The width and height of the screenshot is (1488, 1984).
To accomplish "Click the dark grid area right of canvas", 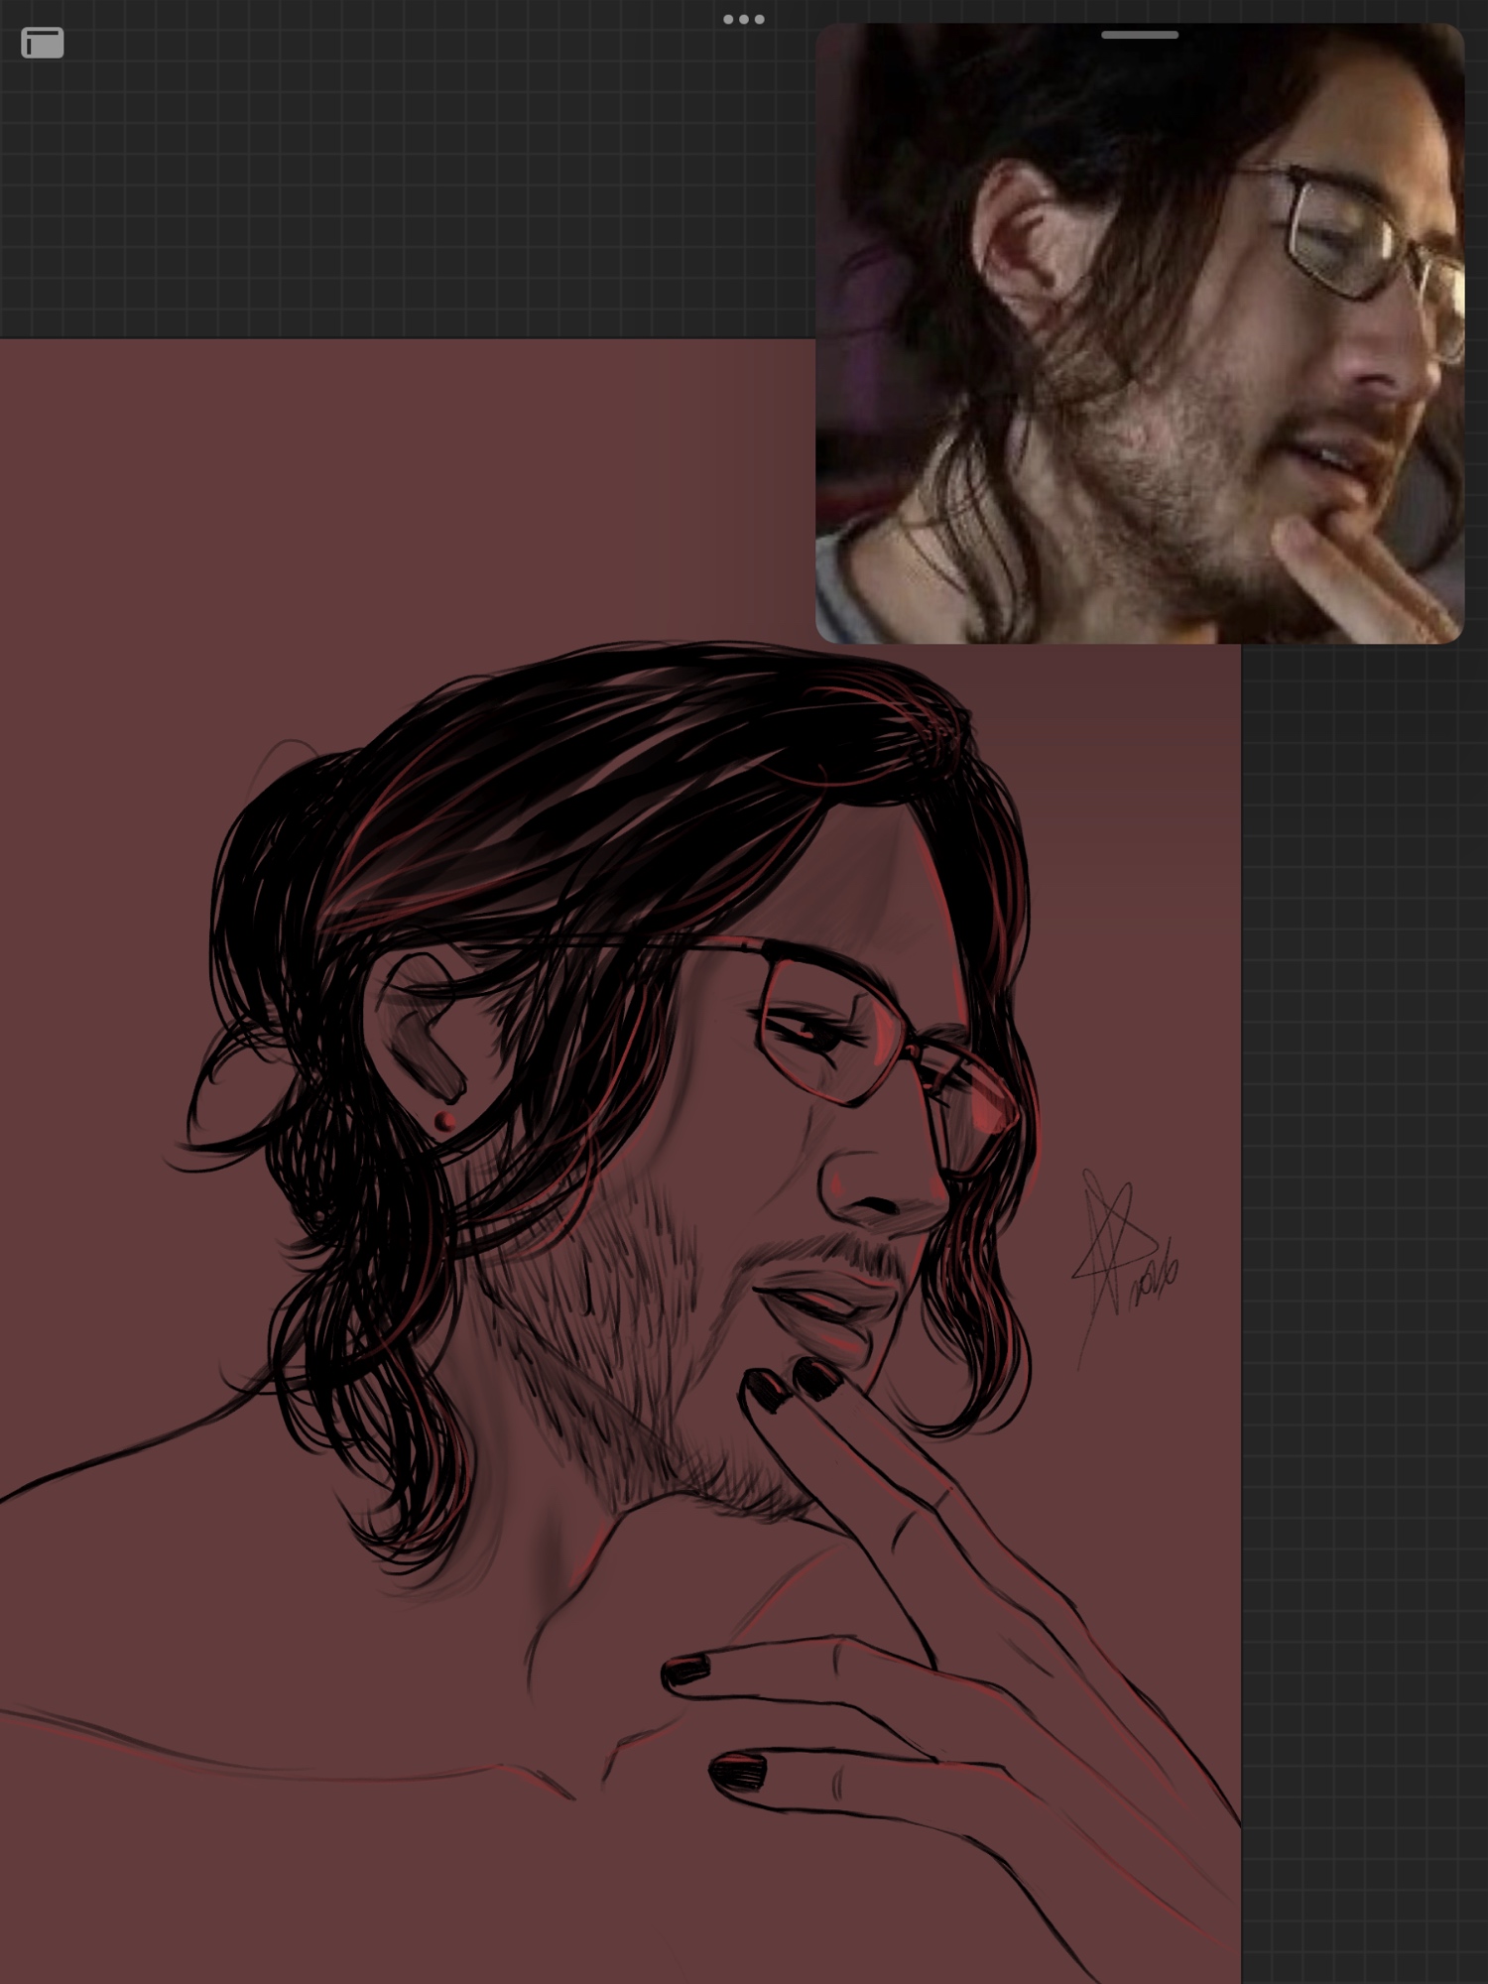I will click(x=1364, y=1190).
